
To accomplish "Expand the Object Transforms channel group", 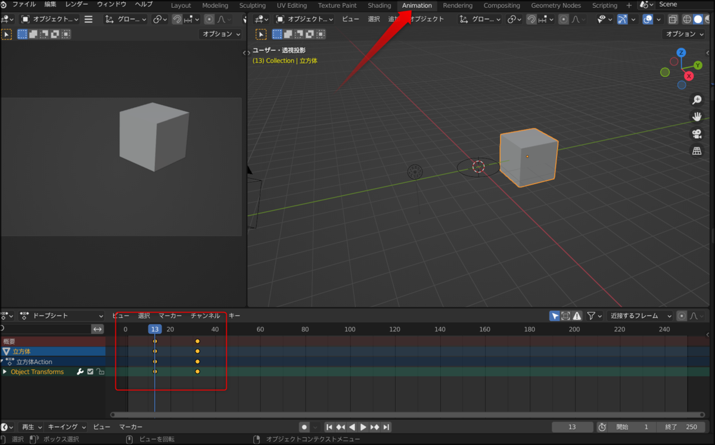I will click(x=5, y=372).
